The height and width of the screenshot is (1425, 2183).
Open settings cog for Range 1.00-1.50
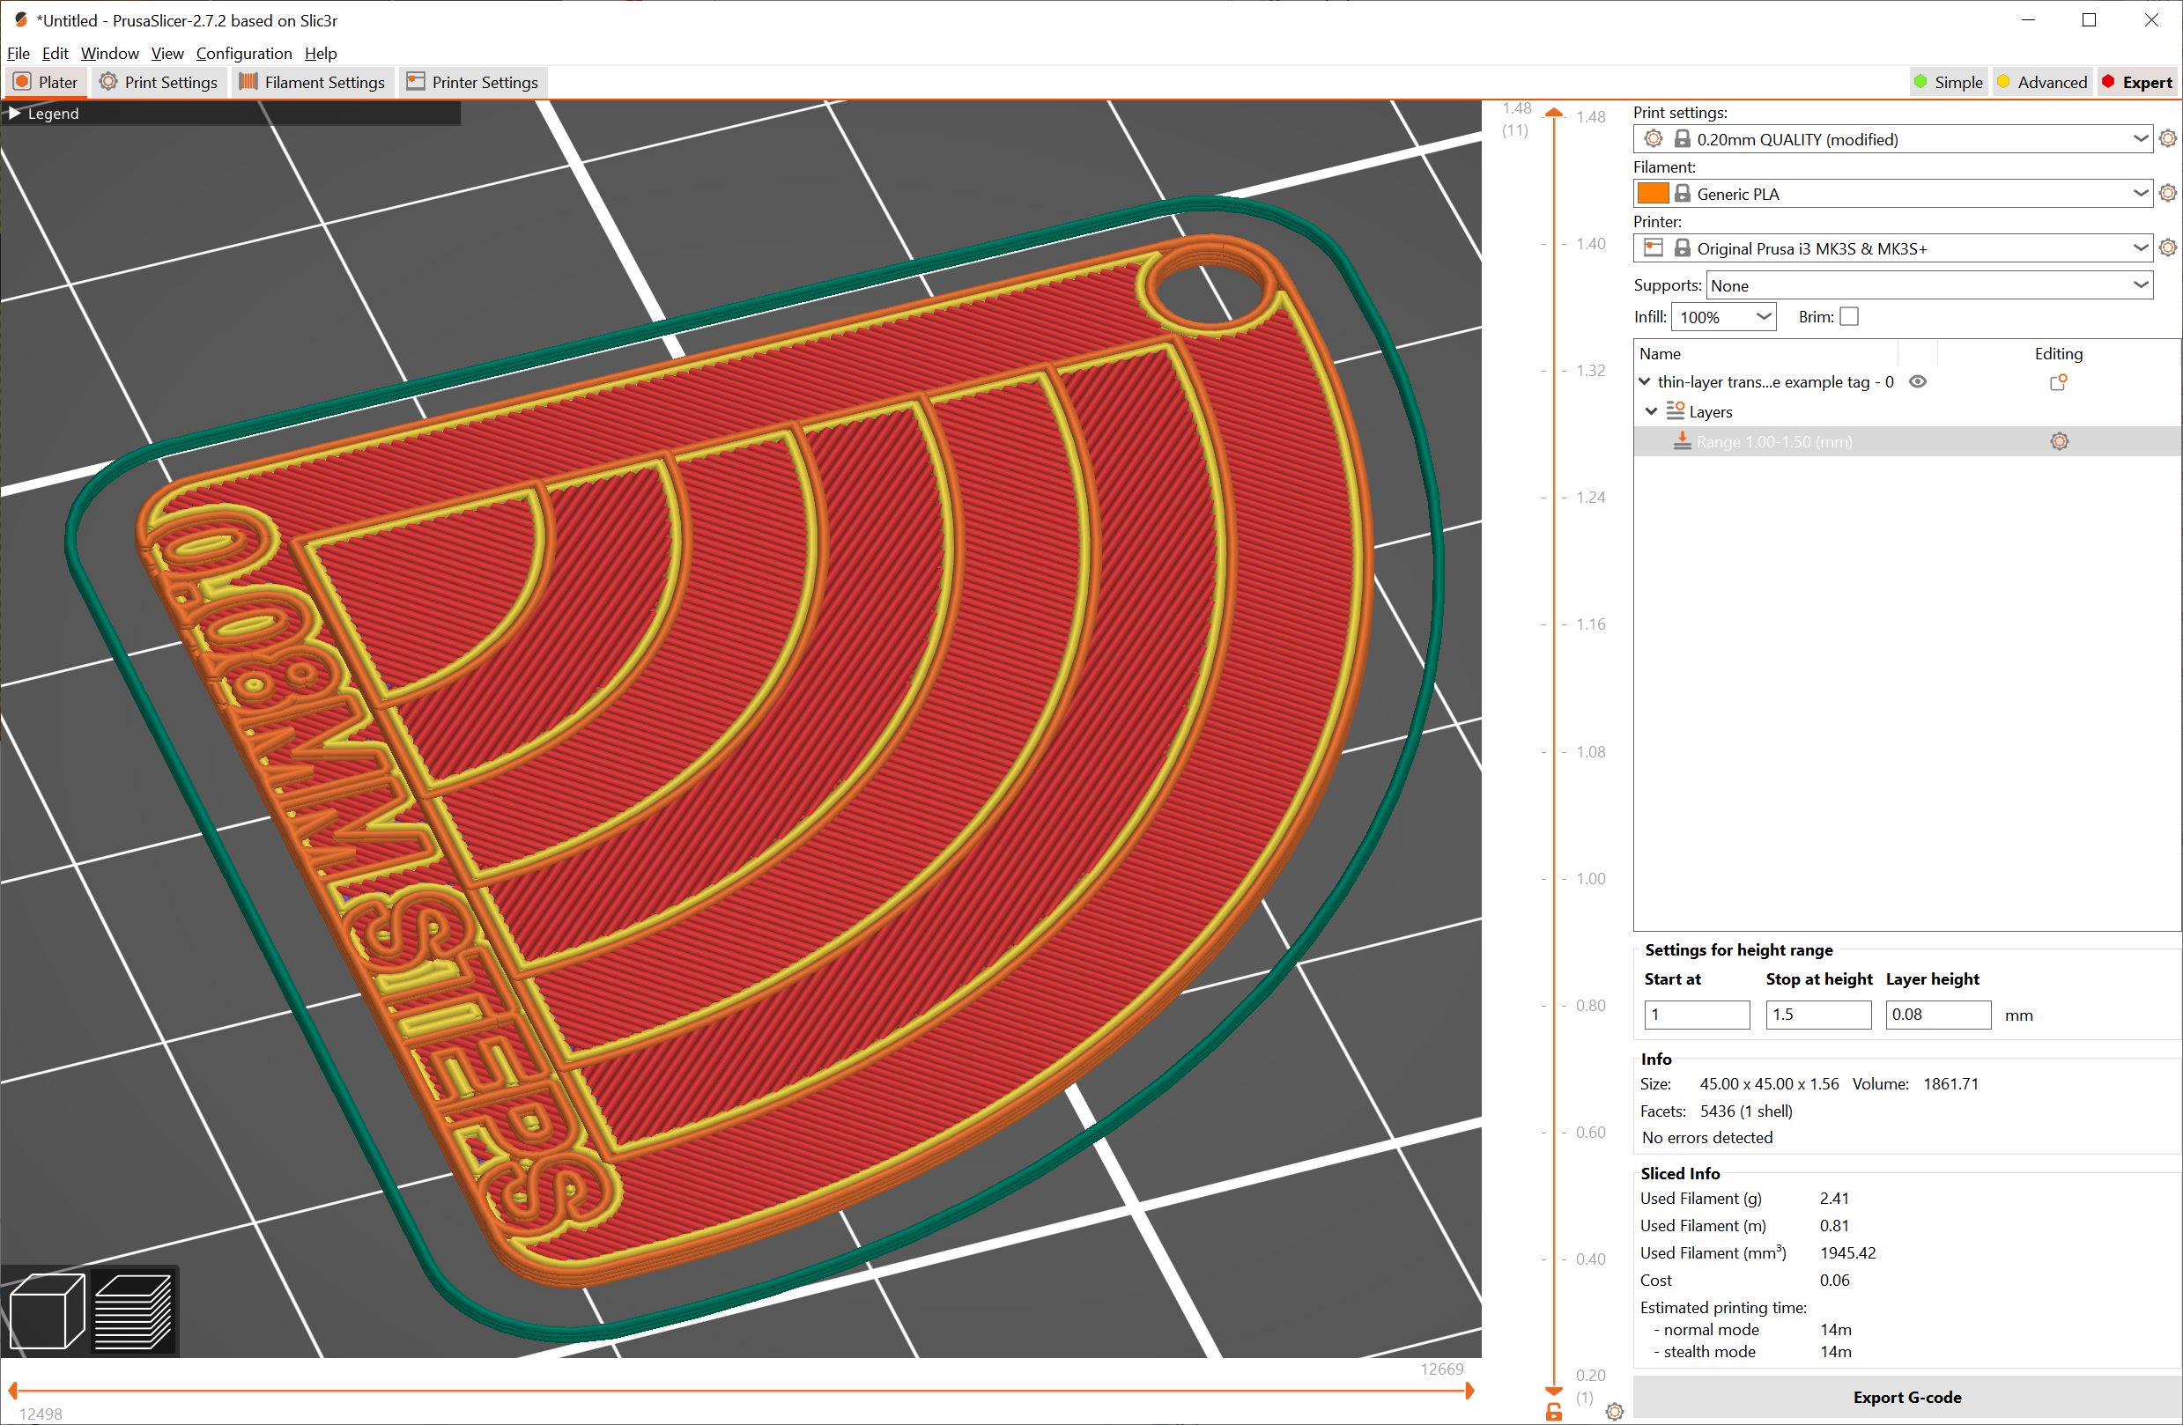[x=2059, y=442]
